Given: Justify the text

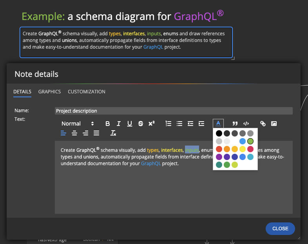Looking at the screenshot, I should pyautogui.click(x=96, y=133).
